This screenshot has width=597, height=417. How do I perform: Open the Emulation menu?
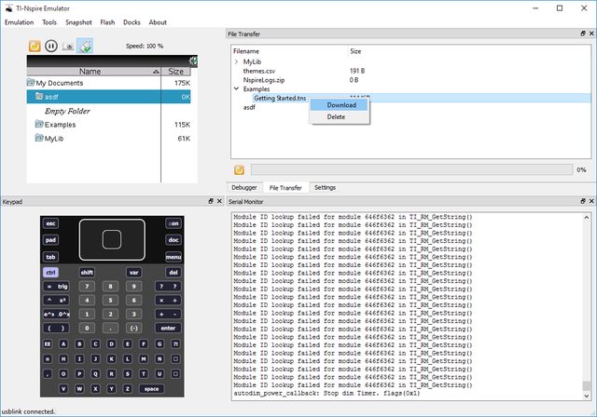pos(19,22)
